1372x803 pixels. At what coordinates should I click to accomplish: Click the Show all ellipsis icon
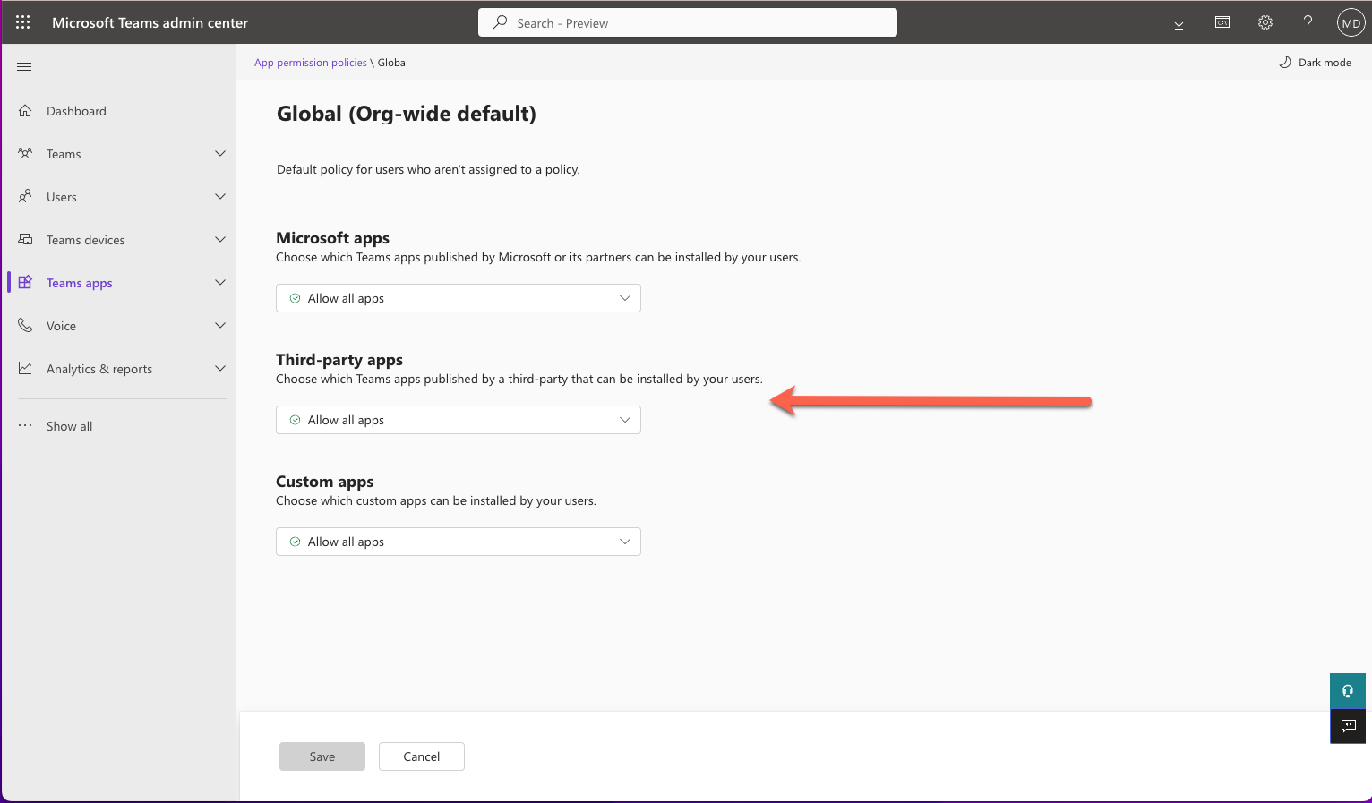[x=25, y=425]
